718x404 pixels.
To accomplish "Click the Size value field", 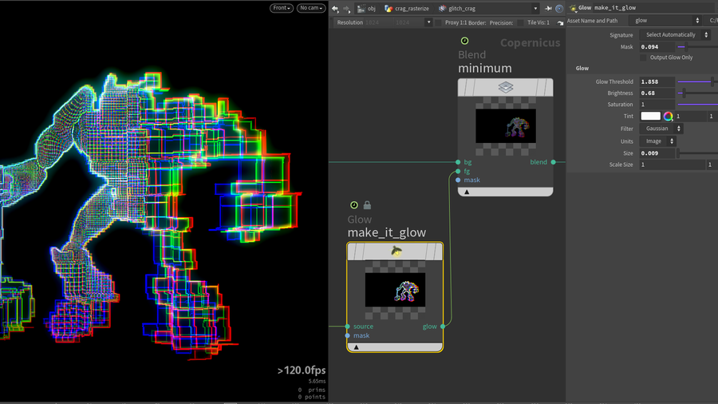I will click(x=657, y=153).
